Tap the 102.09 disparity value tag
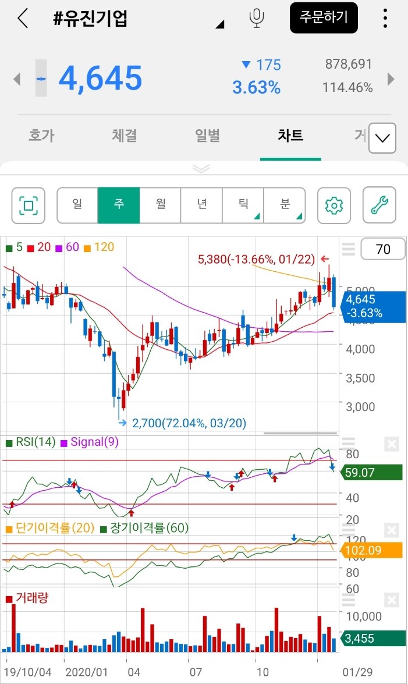Image resolution: width=408 pixels, height=684 pixels. click(371, 551)
